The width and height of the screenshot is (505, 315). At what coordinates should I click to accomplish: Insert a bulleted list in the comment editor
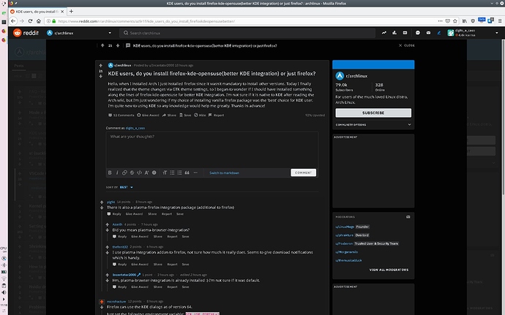click(172, 172)
